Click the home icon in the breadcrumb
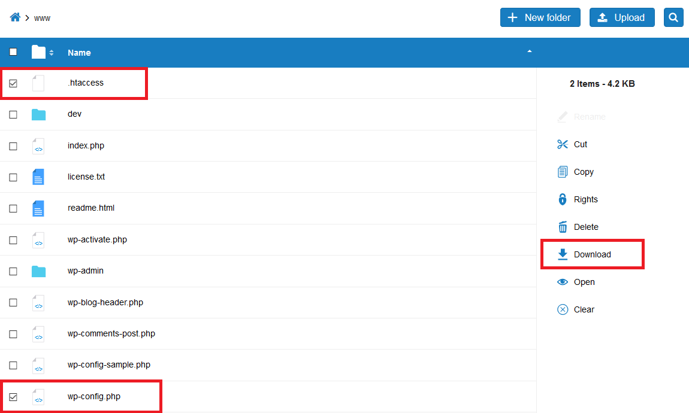 pyautogui.click(x=14, y=17)
